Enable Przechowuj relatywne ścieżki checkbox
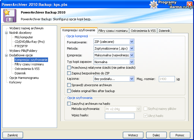The image size is (194, 140). tap(69, 68)
